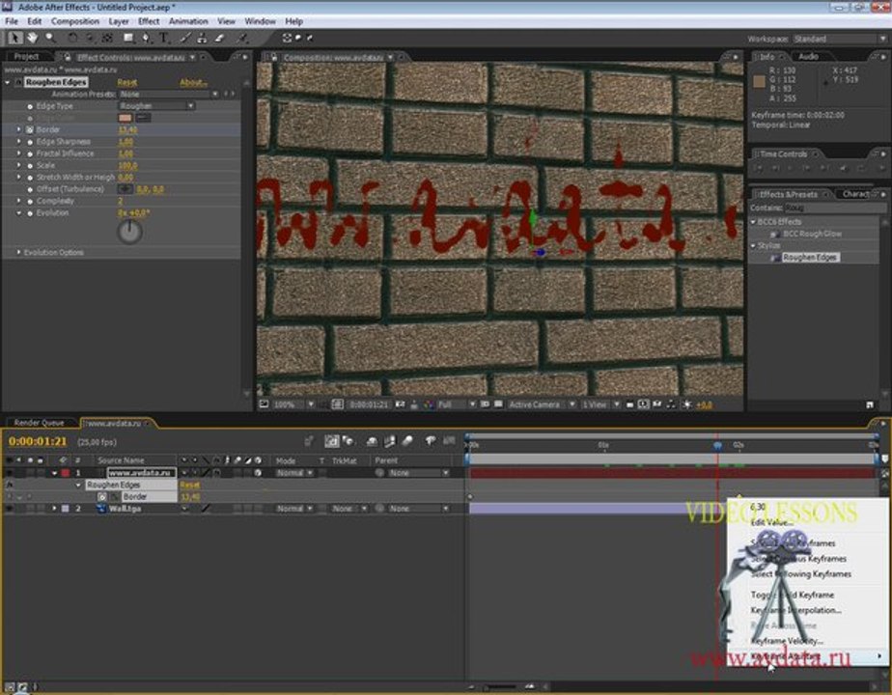Select the Selection arrow tool

14,38
